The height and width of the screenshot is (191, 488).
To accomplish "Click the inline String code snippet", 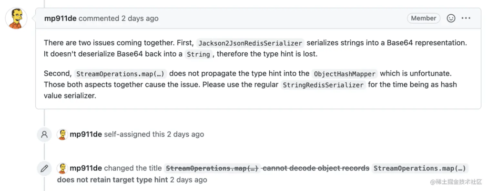I will point(198,54).
